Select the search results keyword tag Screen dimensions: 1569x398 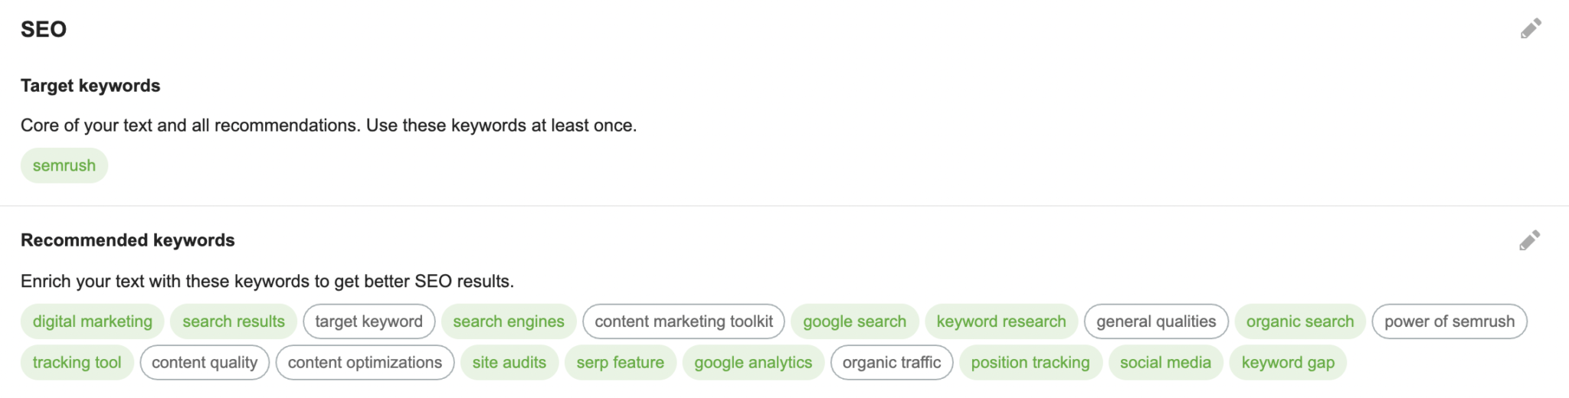coord(234,321)
